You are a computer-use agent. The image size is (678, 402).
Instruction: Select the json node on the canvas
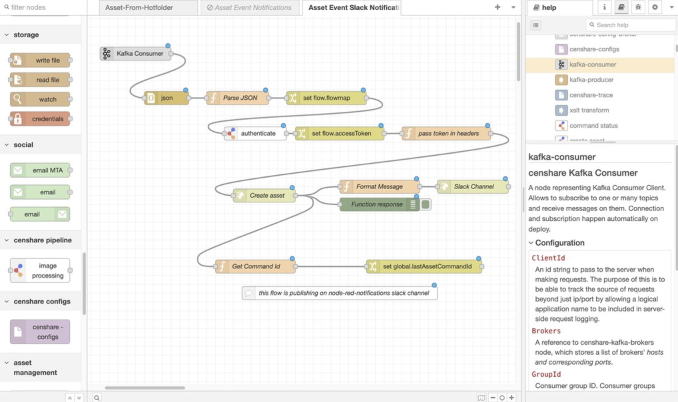(x=167, y=98)
